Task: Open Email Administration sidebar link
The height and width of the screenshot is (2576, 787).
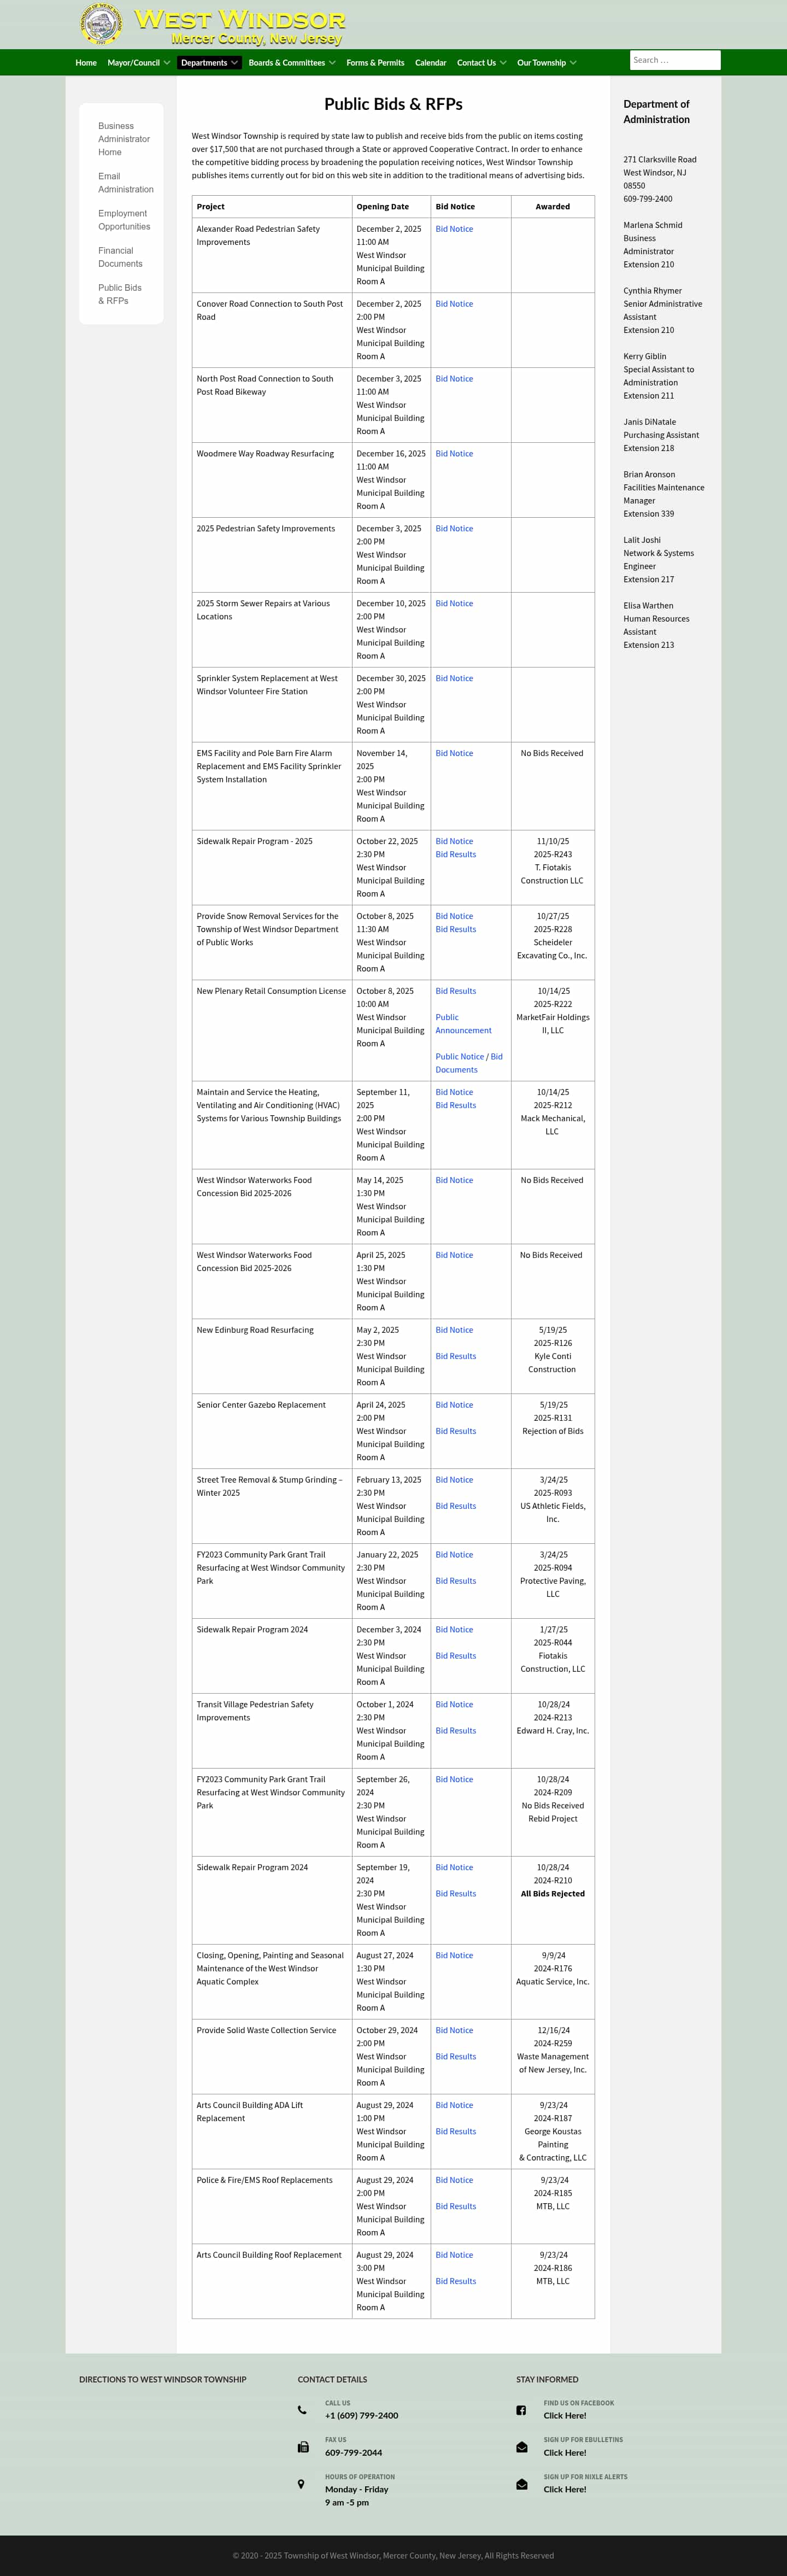Action: tap(126, 183)
